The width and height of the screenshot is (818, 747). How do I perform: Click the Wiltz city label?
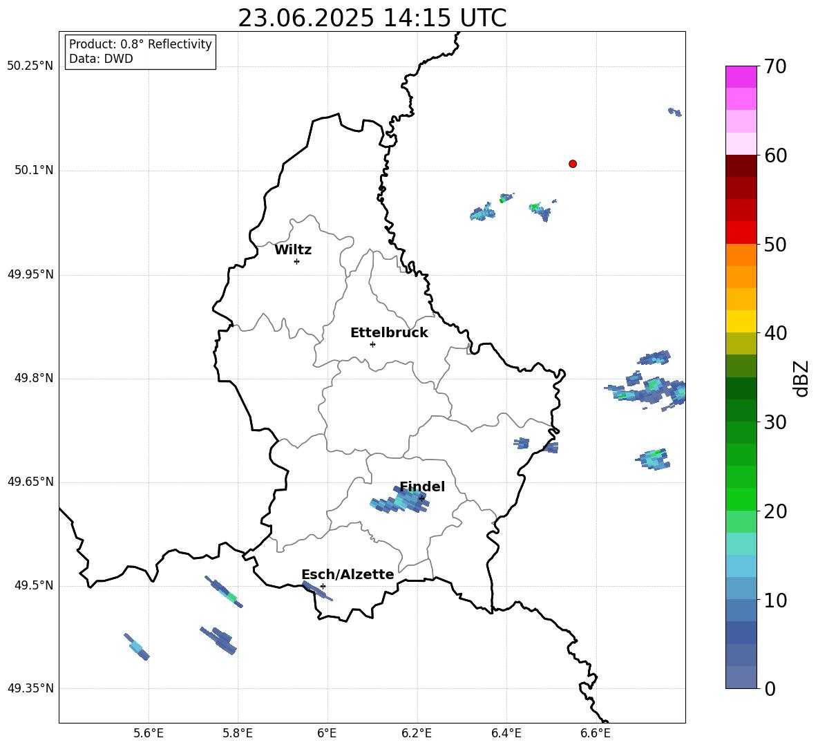(293, 250)
